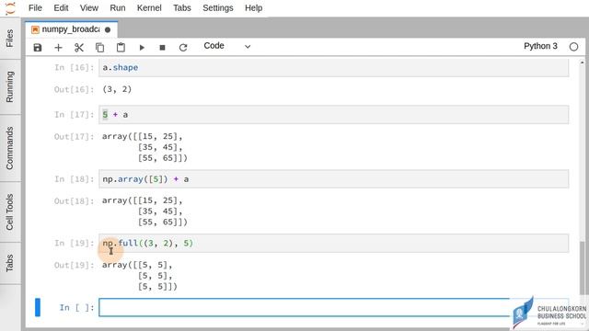Click the JupyterLab logo icon

point(10,8)
